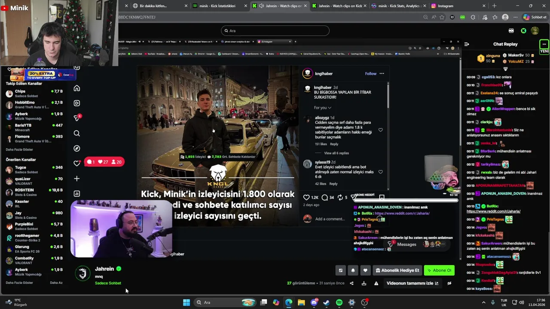Click the green 'Abone Ol' button
Viewport: 550px width, 309px height.
pyautogui.click(x=439, y=270)
